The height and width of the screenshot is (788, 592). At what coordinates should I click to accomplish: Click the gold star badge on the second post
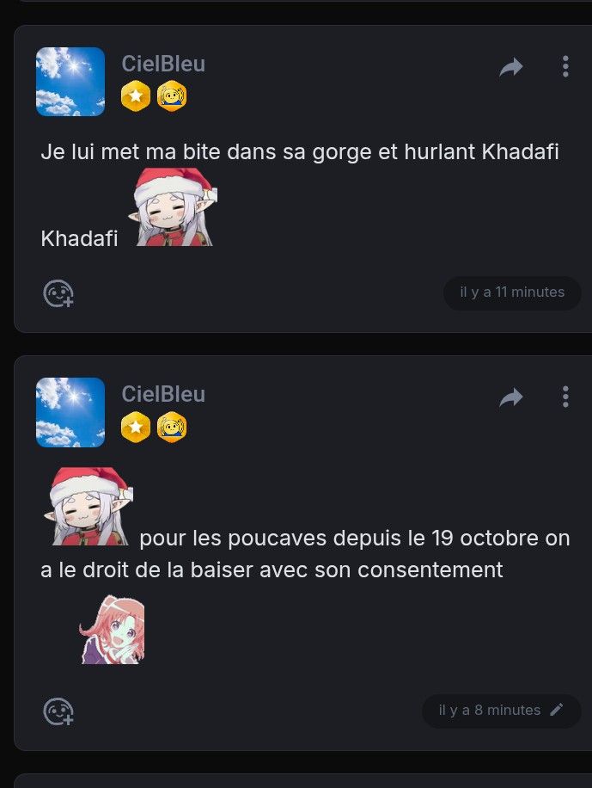point(136,428)
